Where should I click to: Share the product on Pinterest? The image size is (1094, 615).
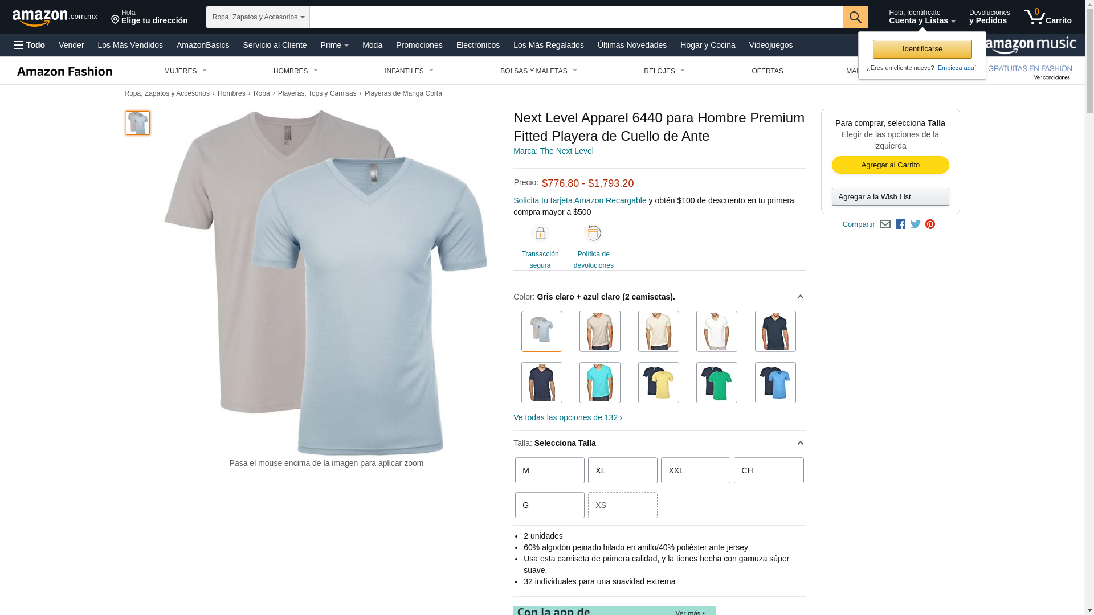pyautogui.click(x=930, y=224)
